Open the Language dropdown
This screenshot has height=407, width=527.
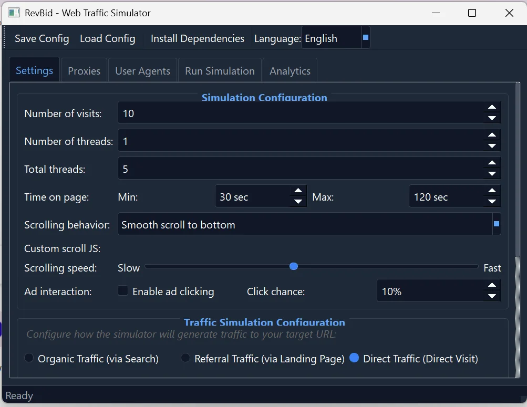(335, 38)
